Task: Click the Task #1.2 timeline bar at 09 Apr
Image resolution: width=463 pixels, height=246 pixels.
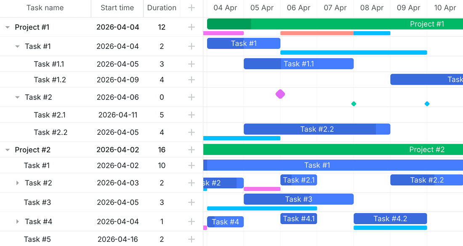Action: (426, 80)
